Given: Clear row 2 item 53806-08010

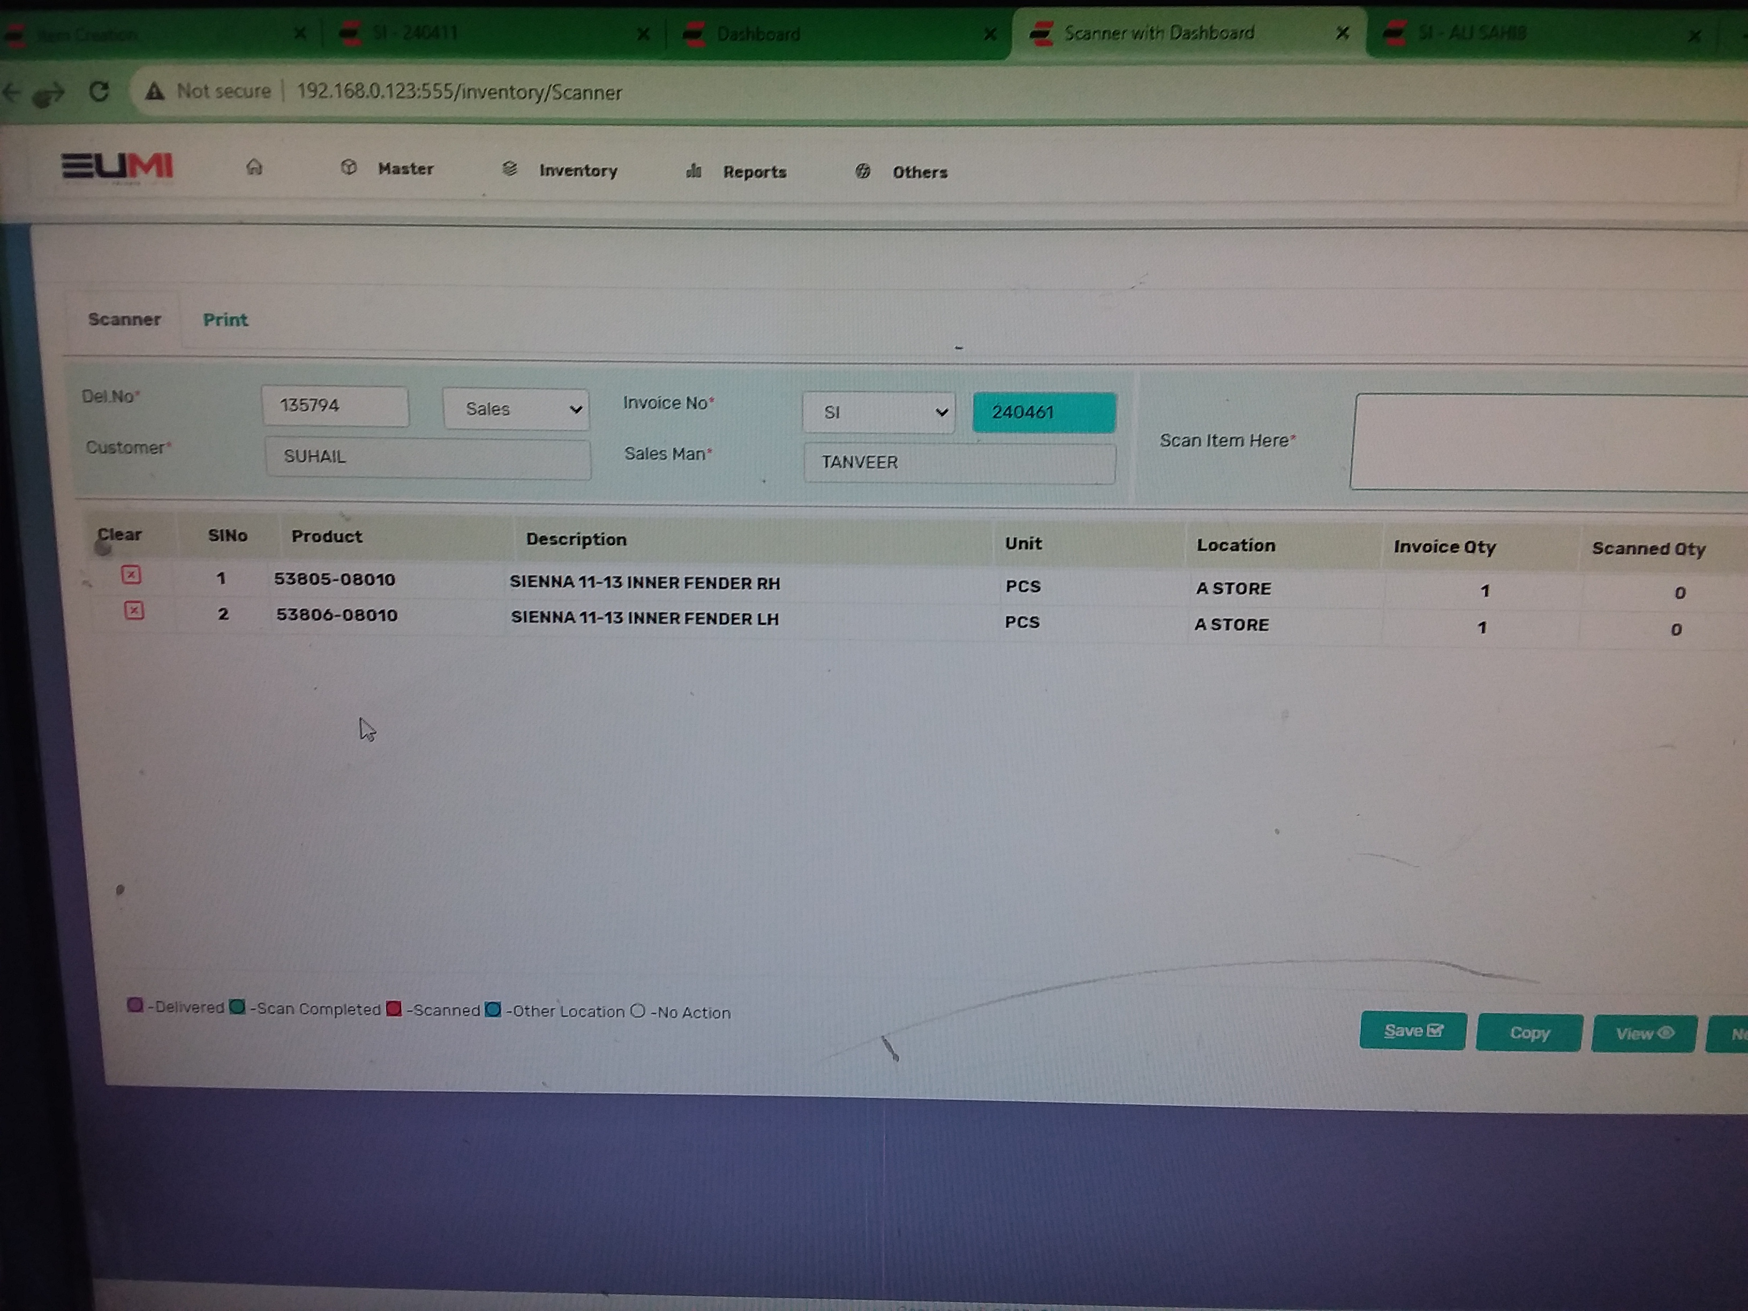Looking at the screenshot, I should (133, 610).
